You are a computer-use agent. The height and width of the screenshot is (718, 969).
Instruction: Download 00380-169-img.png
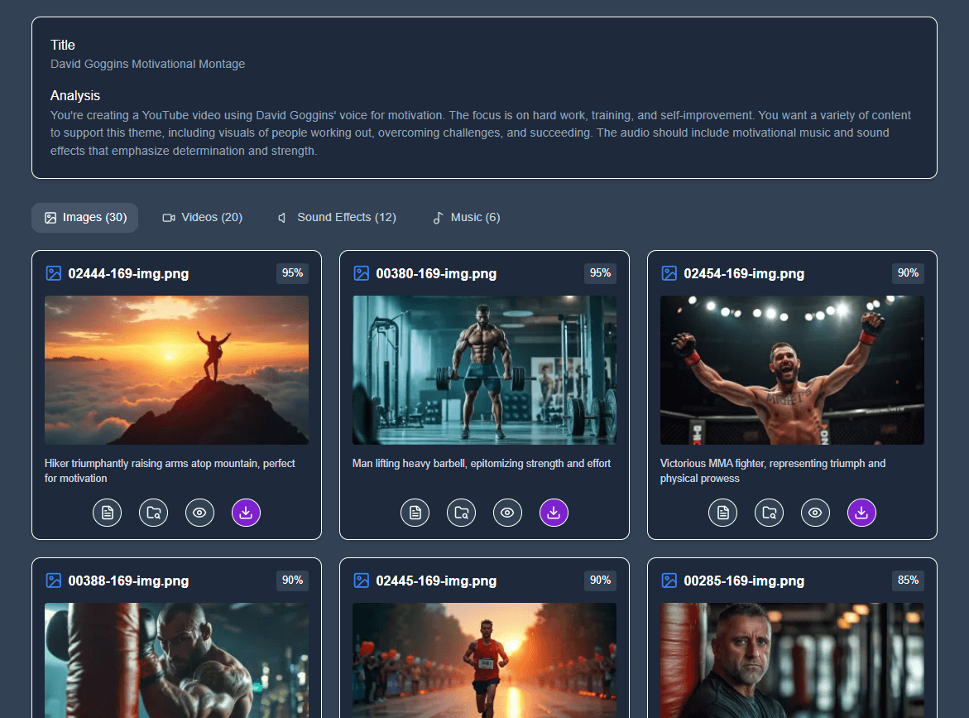(x=554, y=513)
